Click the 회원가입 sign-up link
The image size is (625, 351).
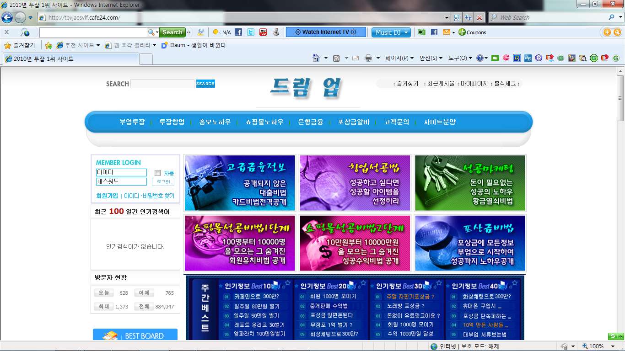(107, 196)
